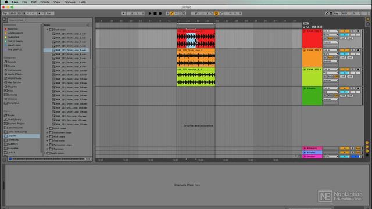The width and height of the screenshot is (372, 209).
Task: Open the Master output dropdown on track 1
Action: click(331, 42)
